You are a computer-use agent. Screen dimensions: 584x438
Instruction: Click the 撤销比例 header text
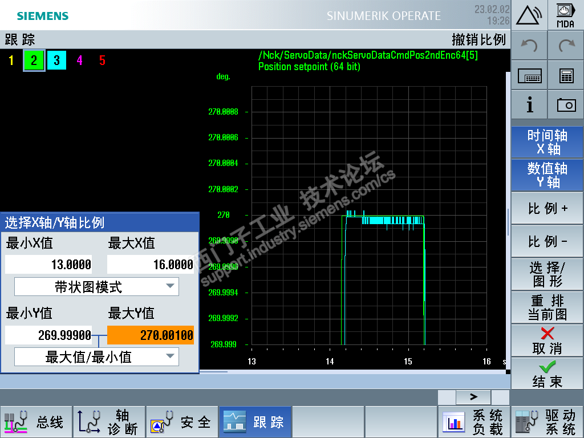pos(478,39)
